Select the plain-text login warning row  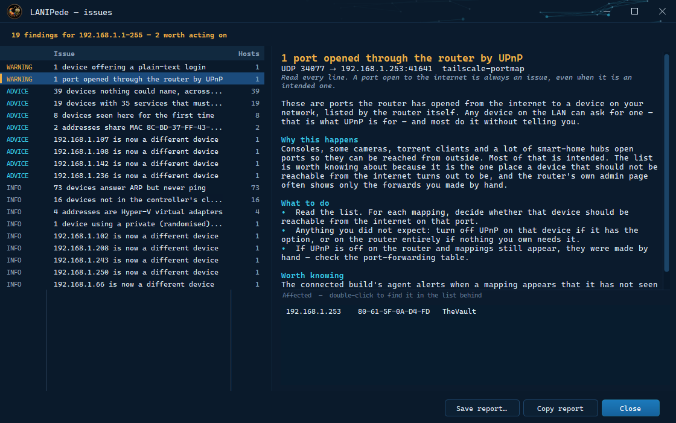[x=132, y=67]
